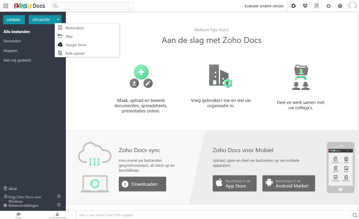Viewport: 359px width, 219px height.
Task: Select Map from upload menu
Action: click(x=87, y=36)
